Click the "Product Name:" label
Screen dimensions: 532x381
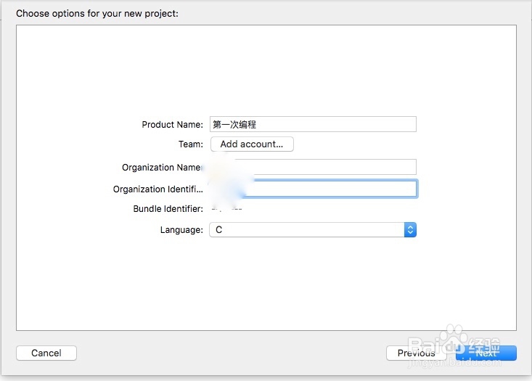172,124
